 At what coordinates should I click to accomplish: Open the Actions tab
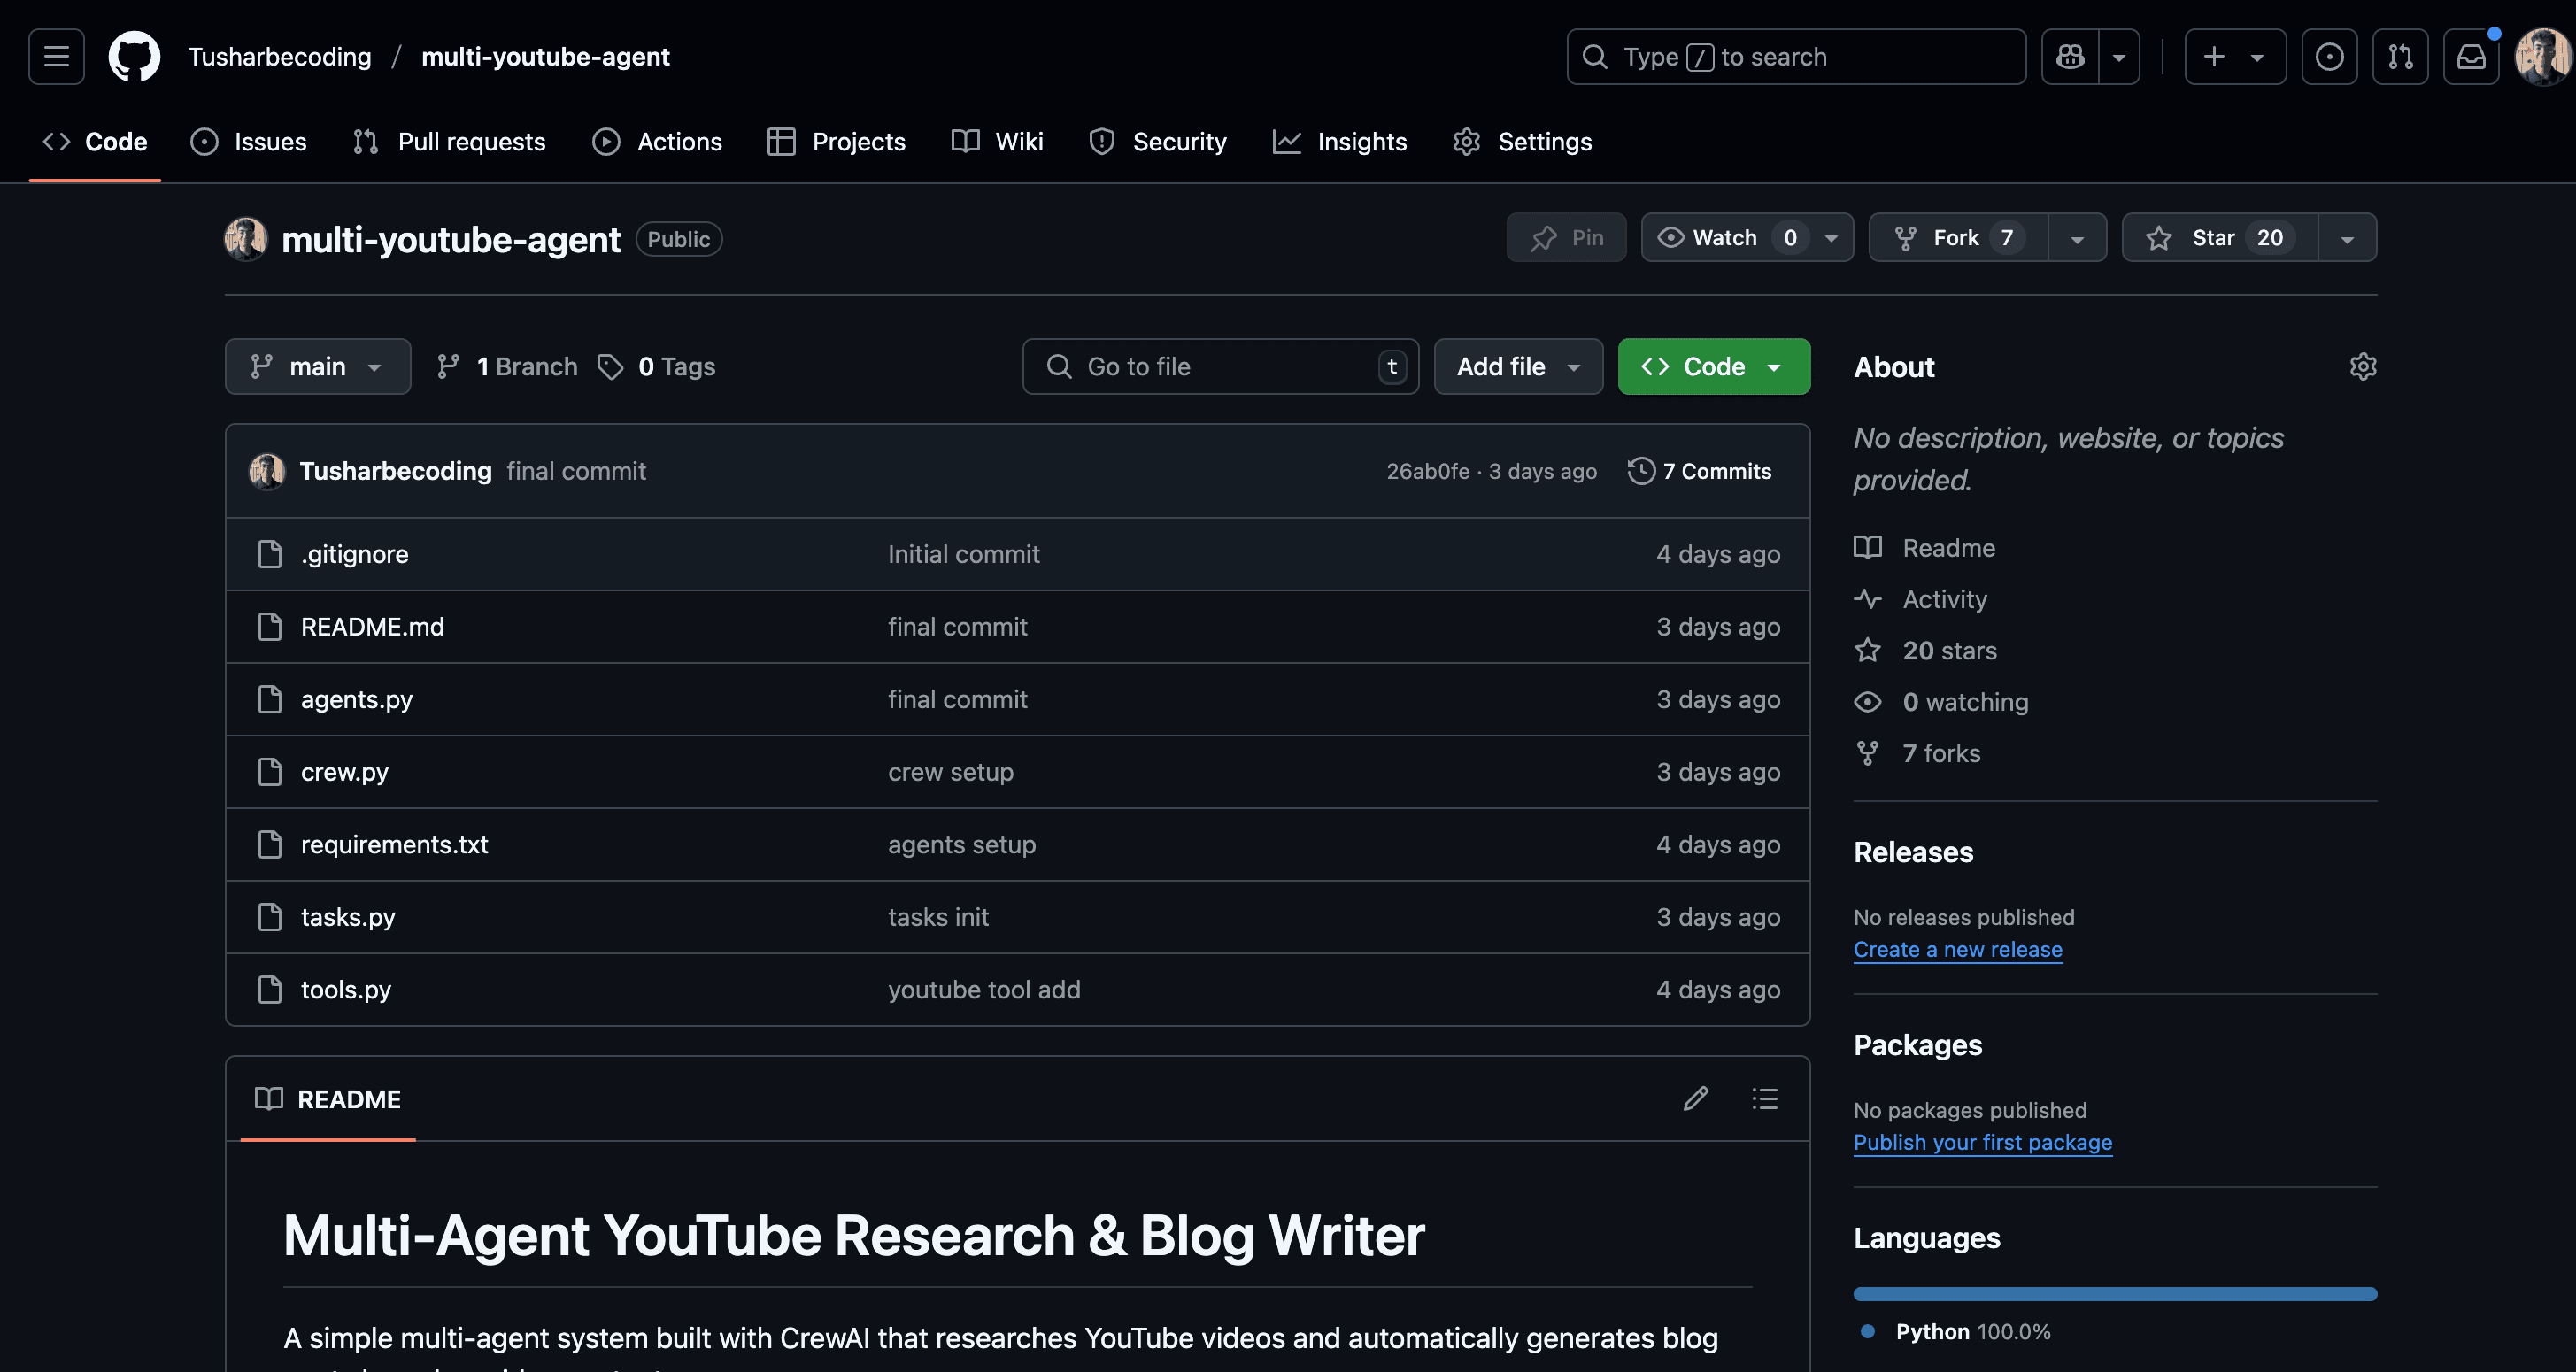657,142
